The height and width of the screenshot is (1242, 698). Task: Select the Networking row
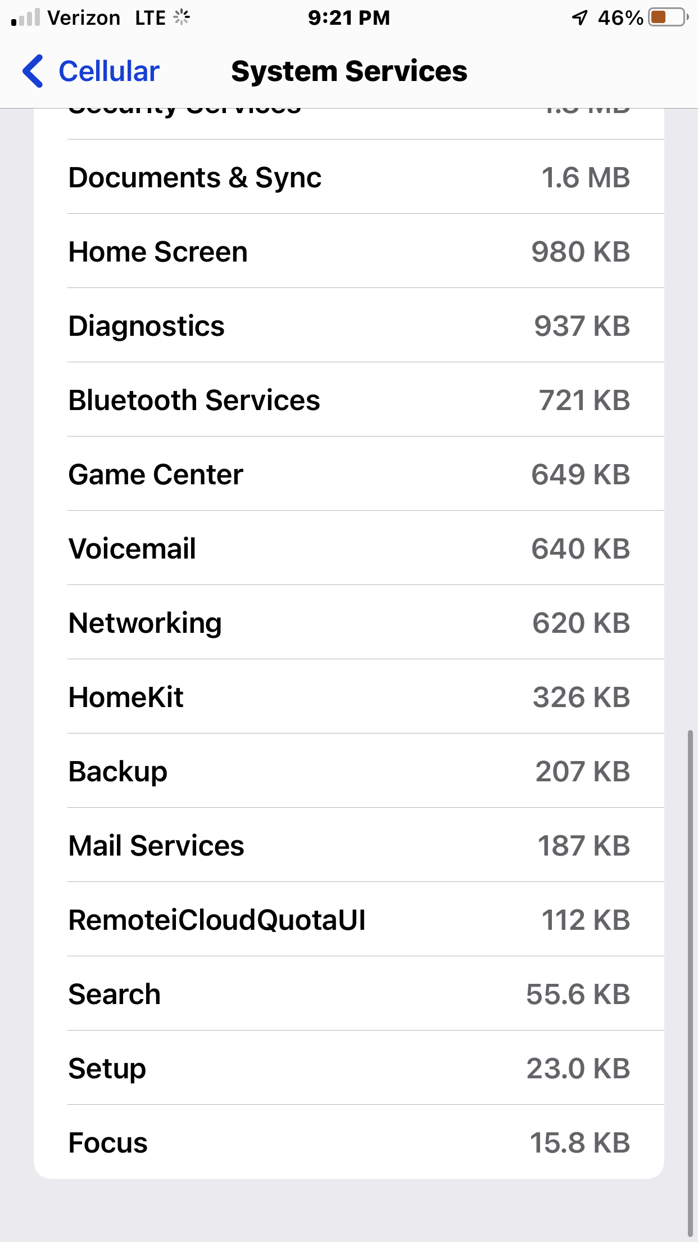[x=348, y=623]
